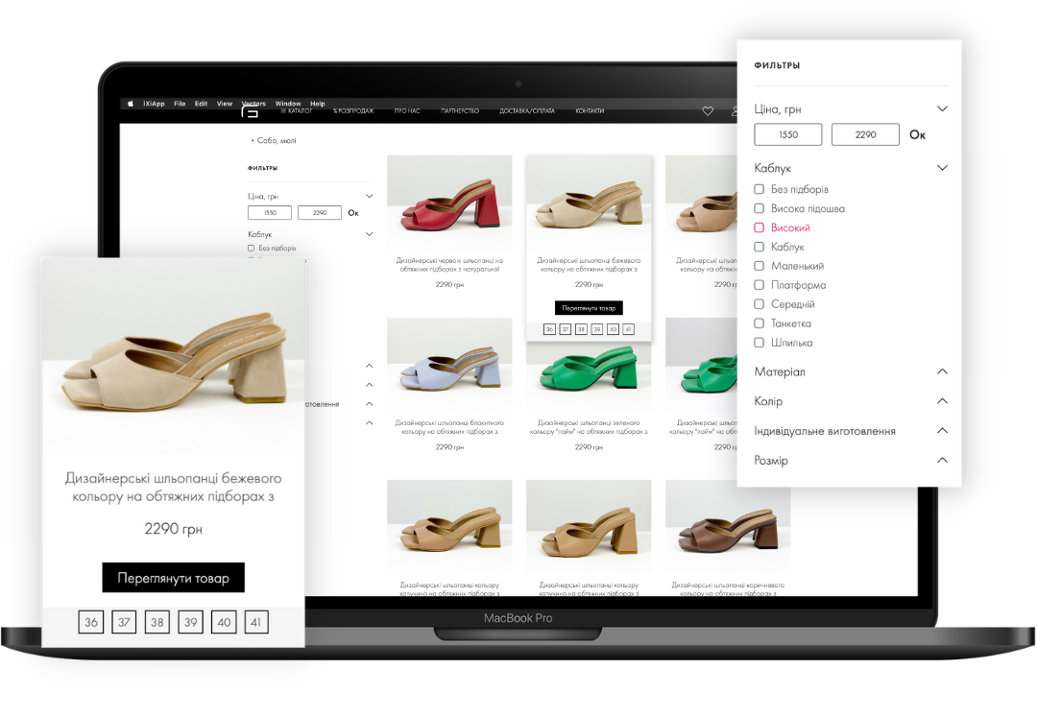
Task: Open the red mules product thumbnail
Action: 448,202
